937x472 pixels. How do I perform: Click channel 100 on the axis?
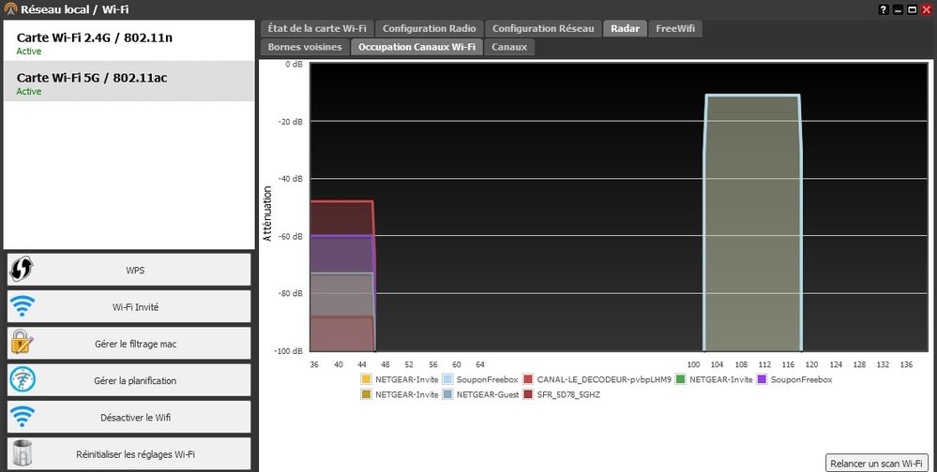point(693,364)
